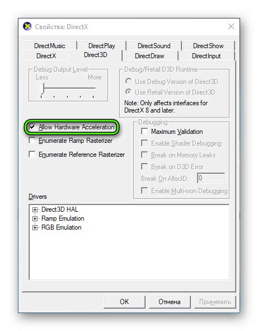
Task: Select the Direct3D tab
Action: 96,55
